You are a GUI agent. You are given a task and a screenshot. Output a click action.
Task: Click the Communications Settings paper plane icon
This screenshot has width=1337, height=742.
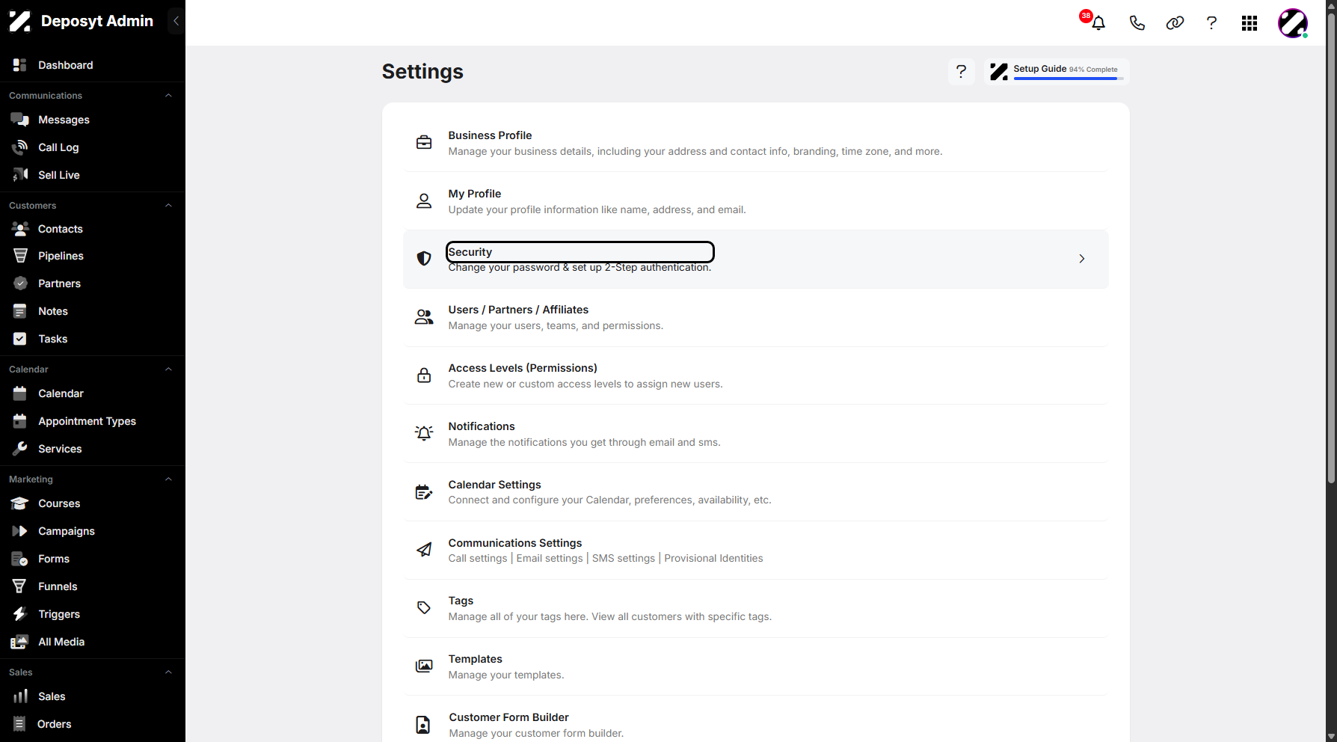click(424, 550)
